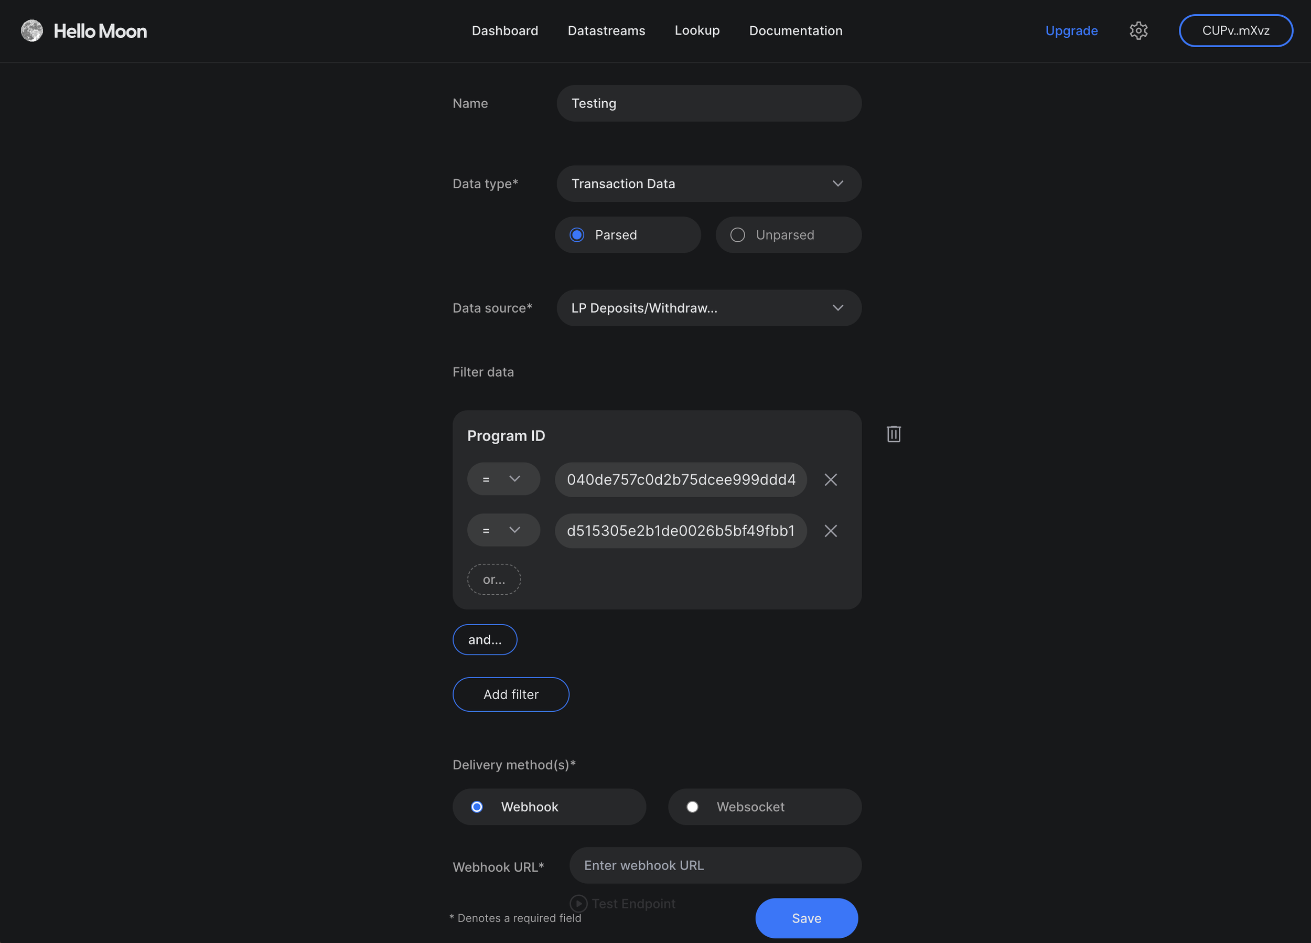The height and width of the screenshot is (943, 1311).
Task: Open settings via the gear icon
Action: 1138,30
